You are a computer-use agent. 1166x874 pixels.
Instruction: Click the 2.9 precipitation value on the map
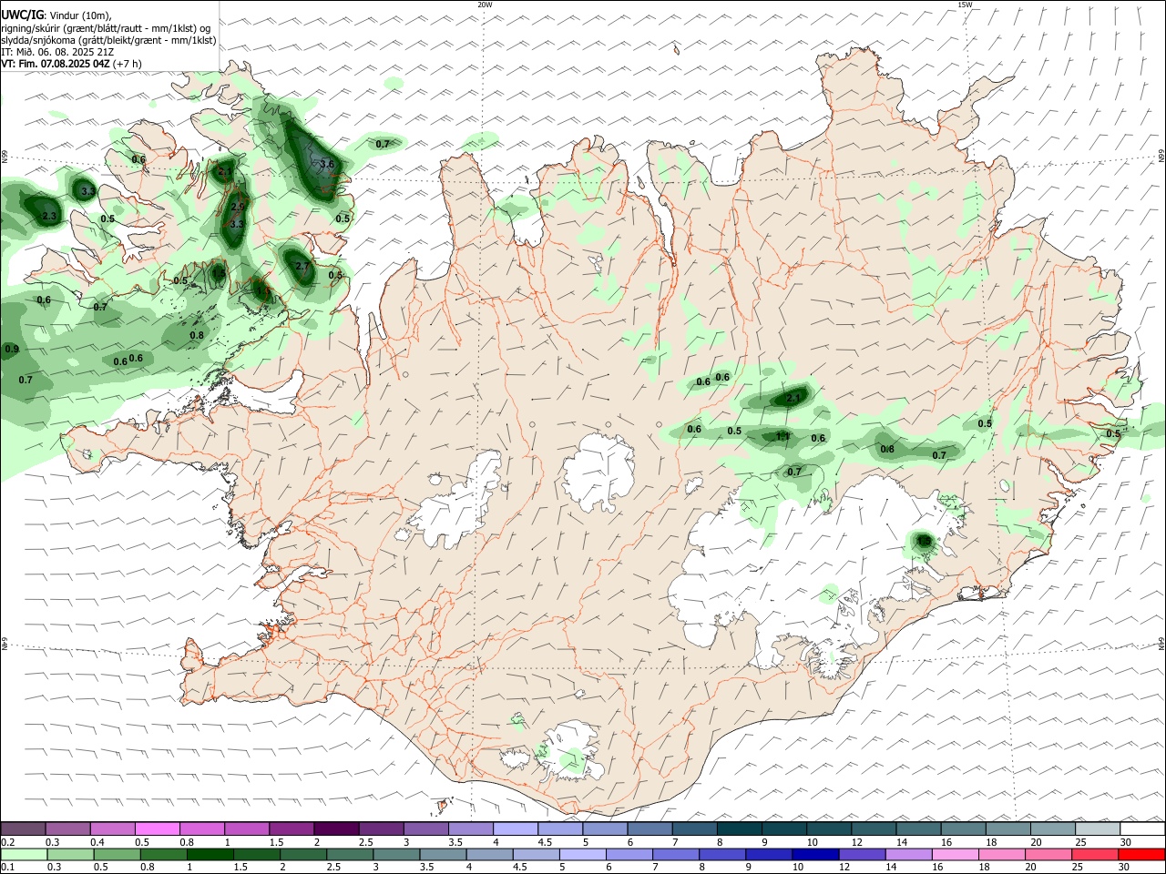pos(238,207)
